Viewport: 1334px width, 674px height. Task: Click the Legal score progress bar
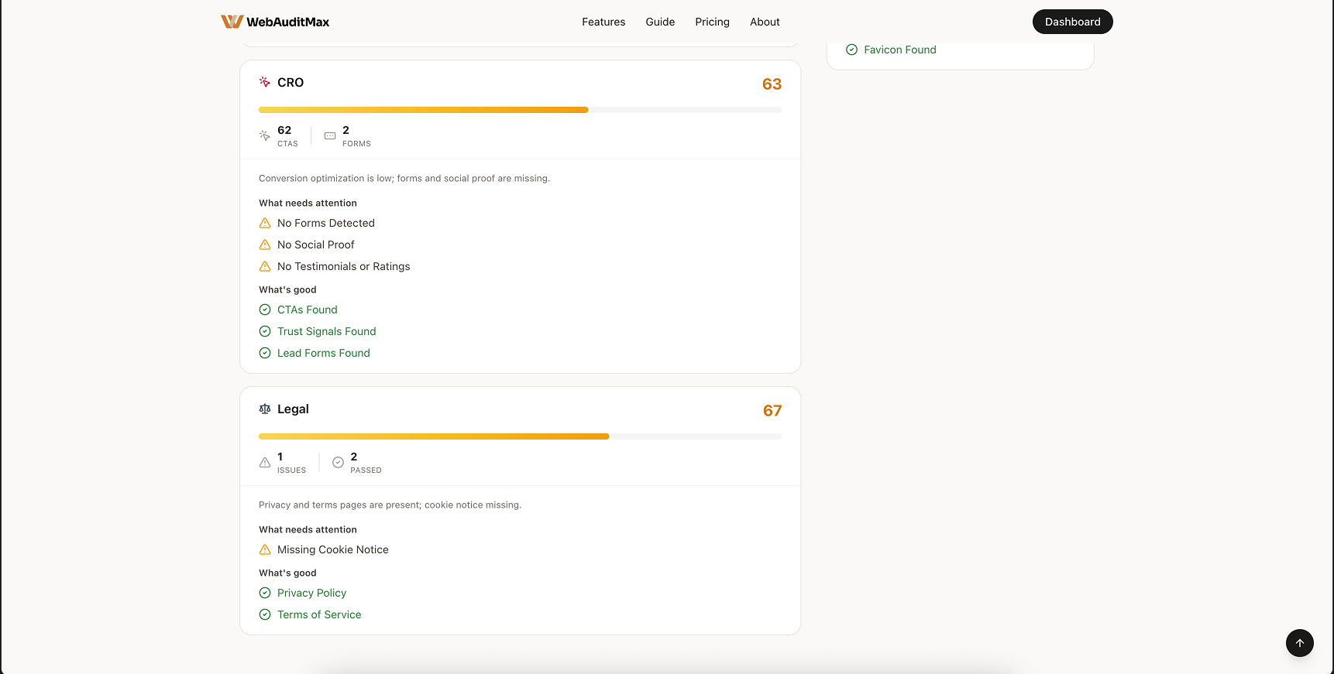(x=521, y=436)
